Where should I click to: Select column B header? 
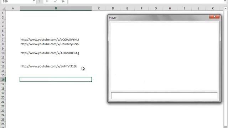coord(56,9)
